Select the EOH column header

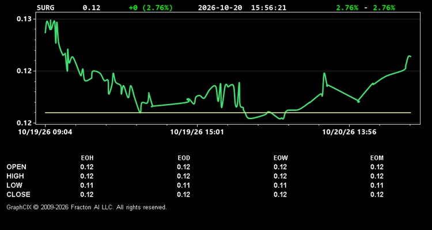[x=87, y=158]
